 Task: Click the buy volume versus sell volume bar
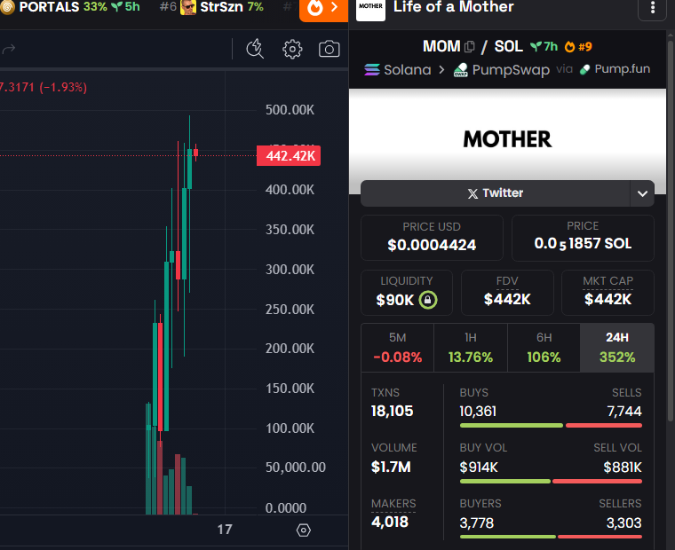click(x=551, y=481)
